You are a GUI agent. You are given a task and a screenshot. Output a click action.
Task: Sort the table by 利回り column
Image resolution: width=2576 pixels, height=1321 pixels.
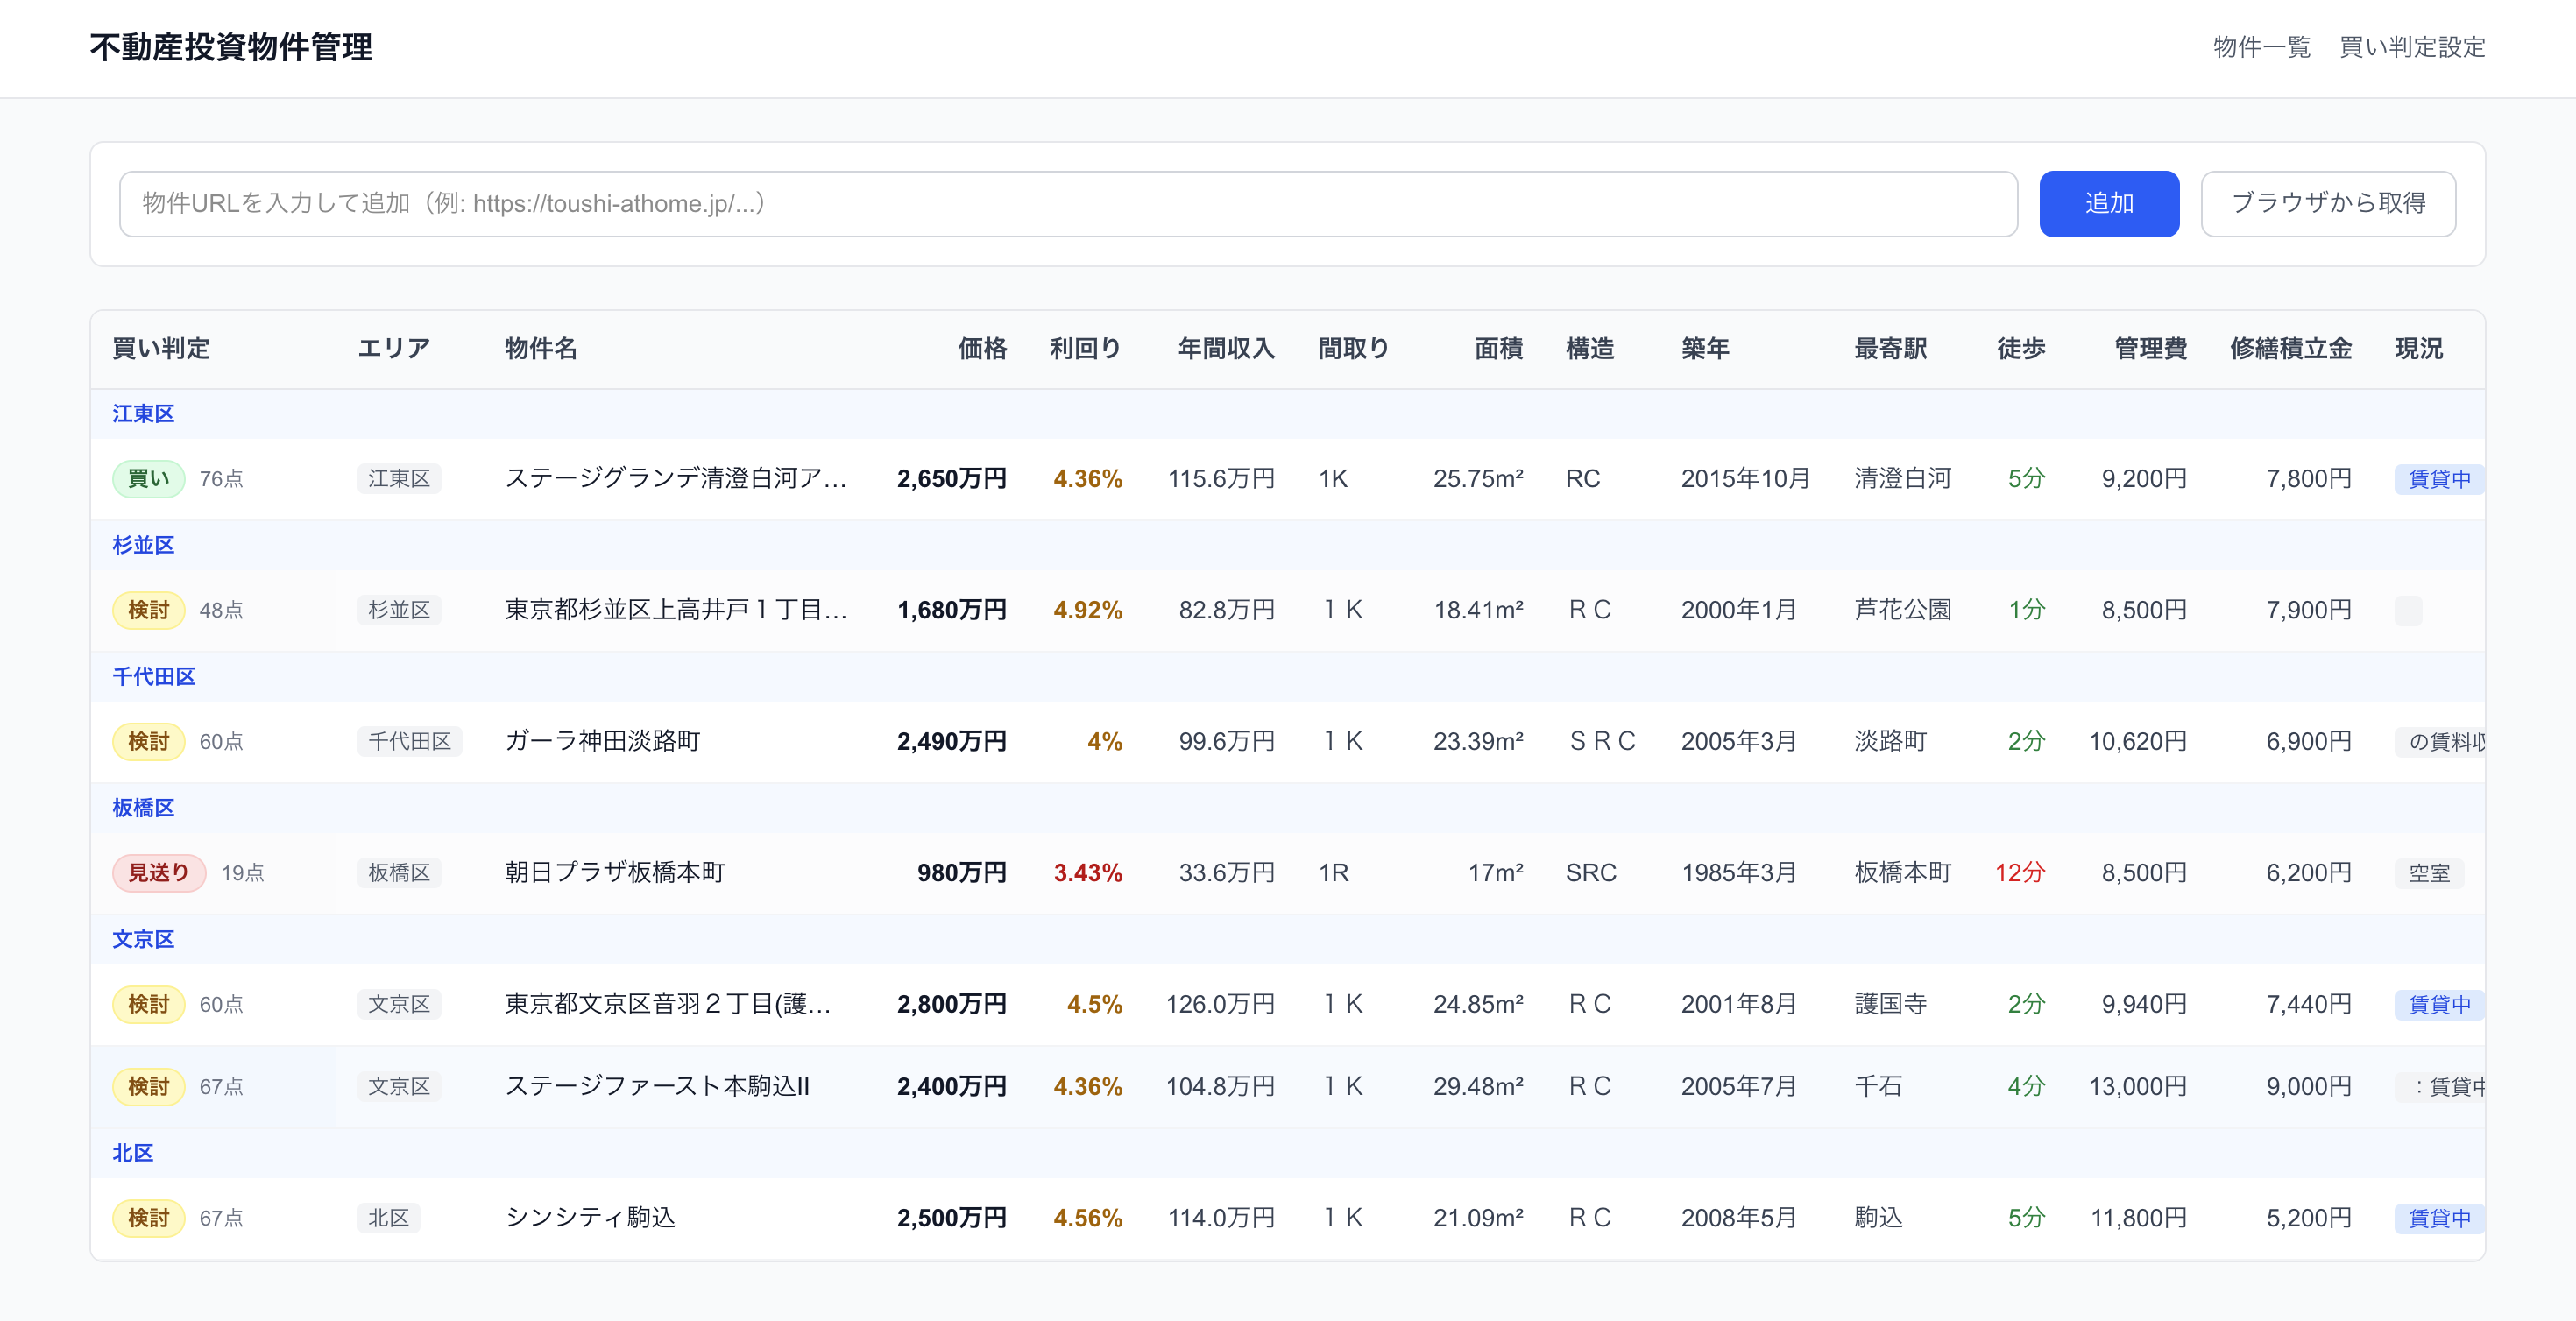1086,348
